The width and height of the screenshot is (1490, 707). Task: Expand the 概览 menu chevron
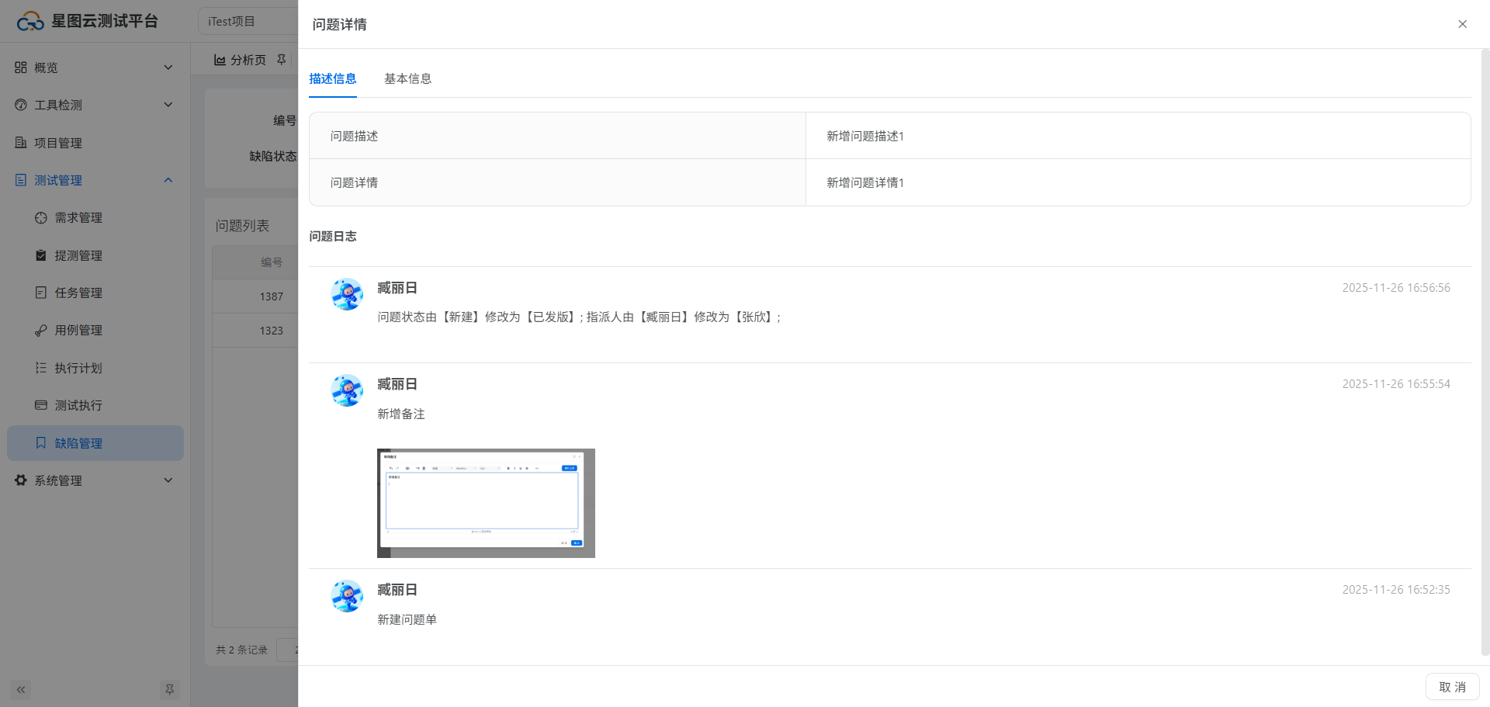tap(168, 68)
